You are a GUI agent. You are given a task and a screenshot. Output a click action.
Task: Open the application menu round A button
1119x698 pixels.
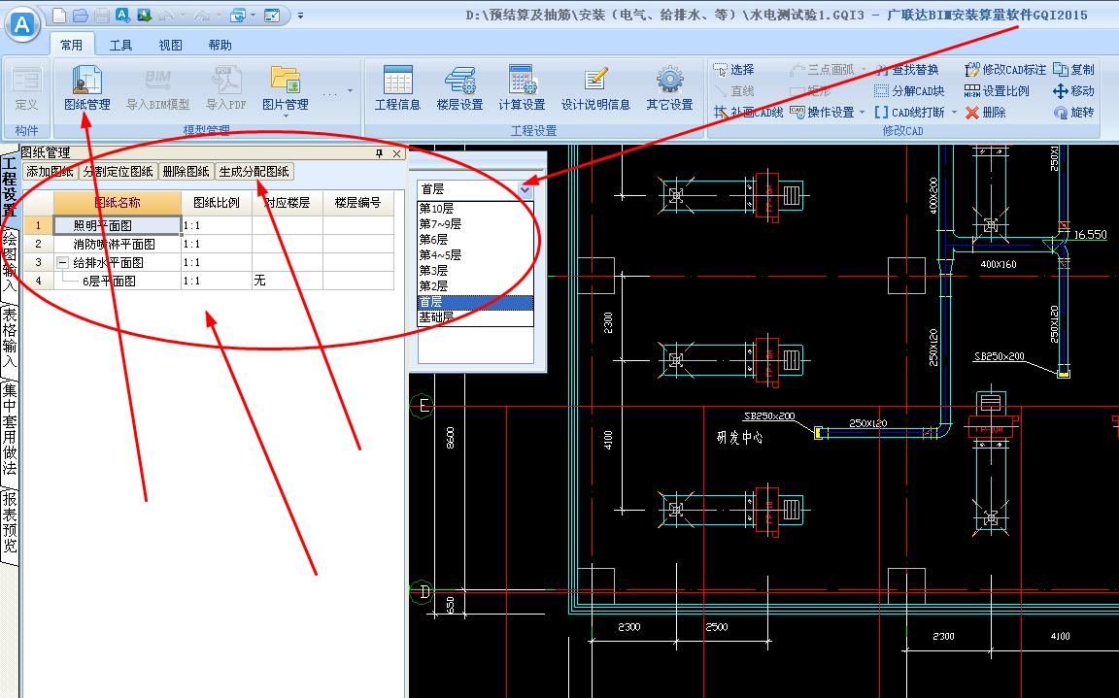click(23, 24)
